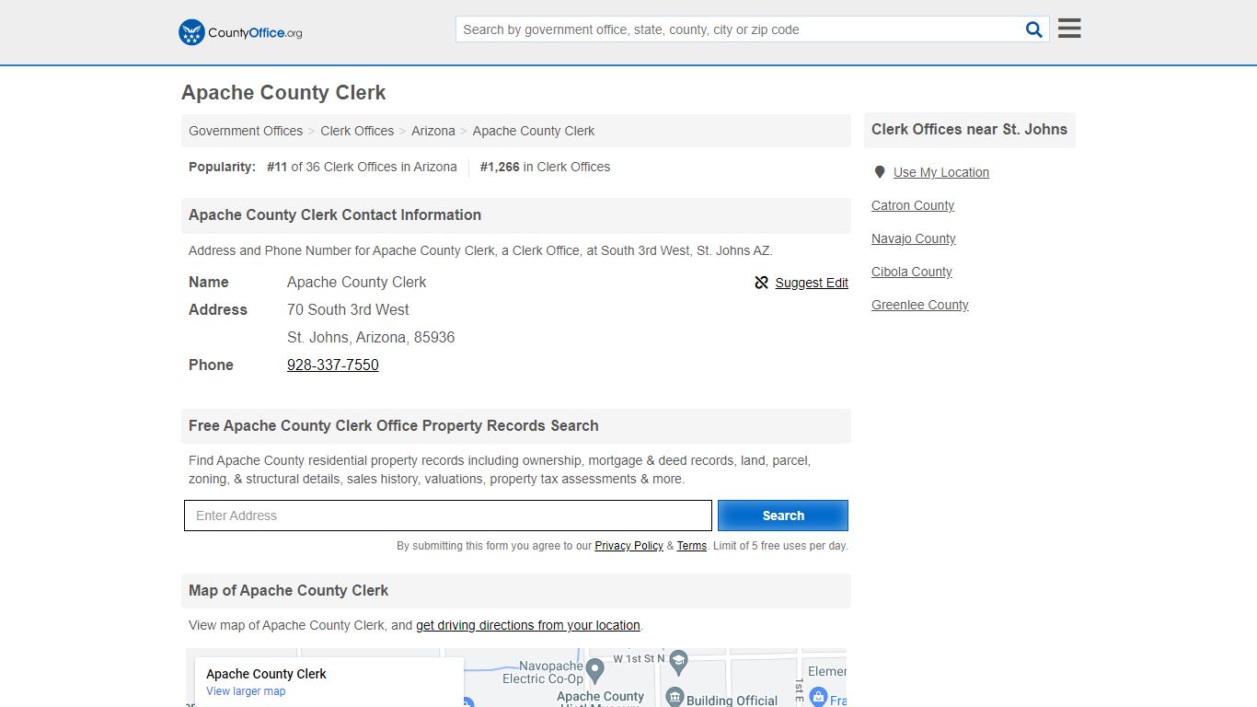The image size is (1257, 707).
Task: Get driving directions from your location
Action: [528, 625]
